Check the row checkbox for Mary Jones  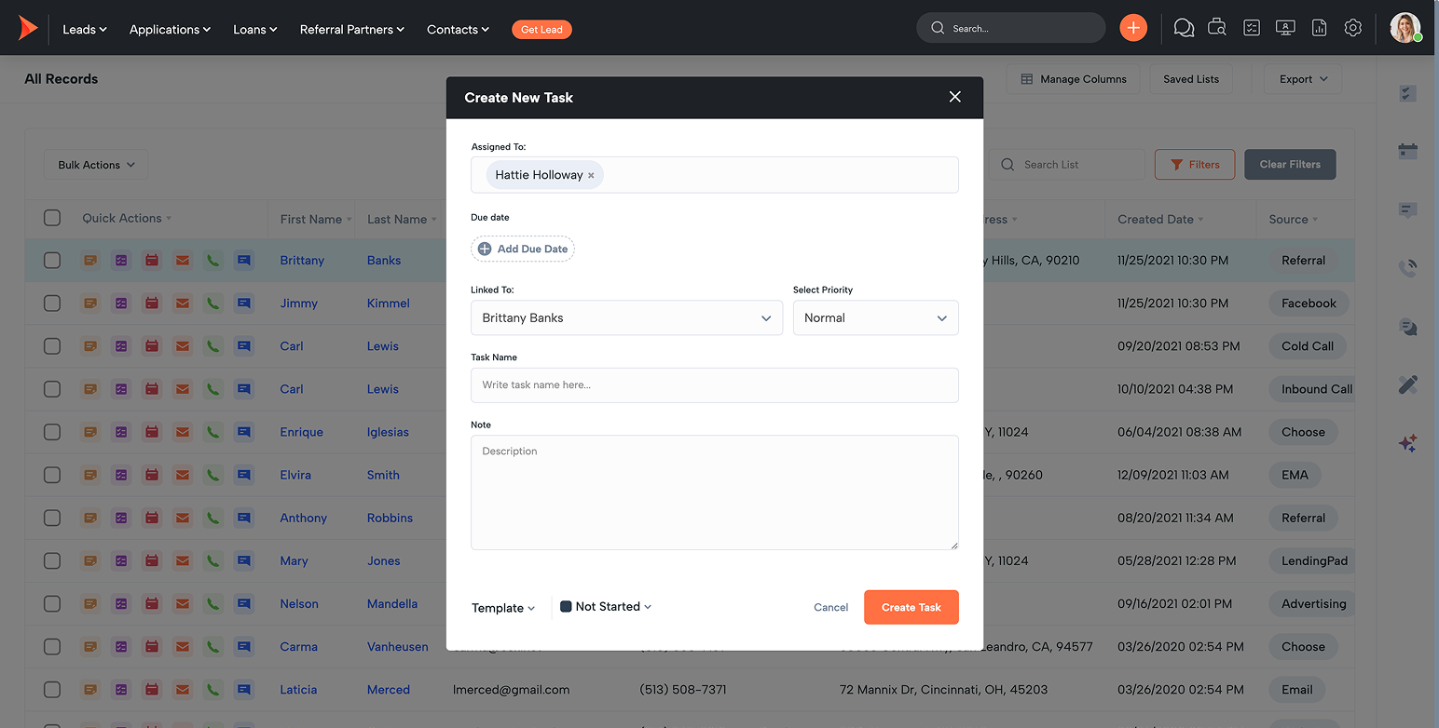coord(52,560)
